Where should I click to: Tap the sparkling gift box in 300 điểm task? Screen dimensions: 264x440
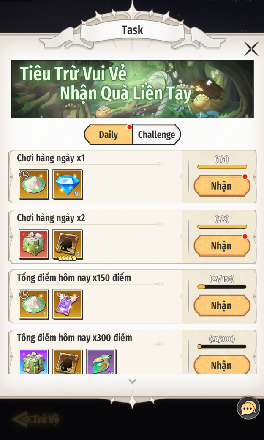pos(34,362)
